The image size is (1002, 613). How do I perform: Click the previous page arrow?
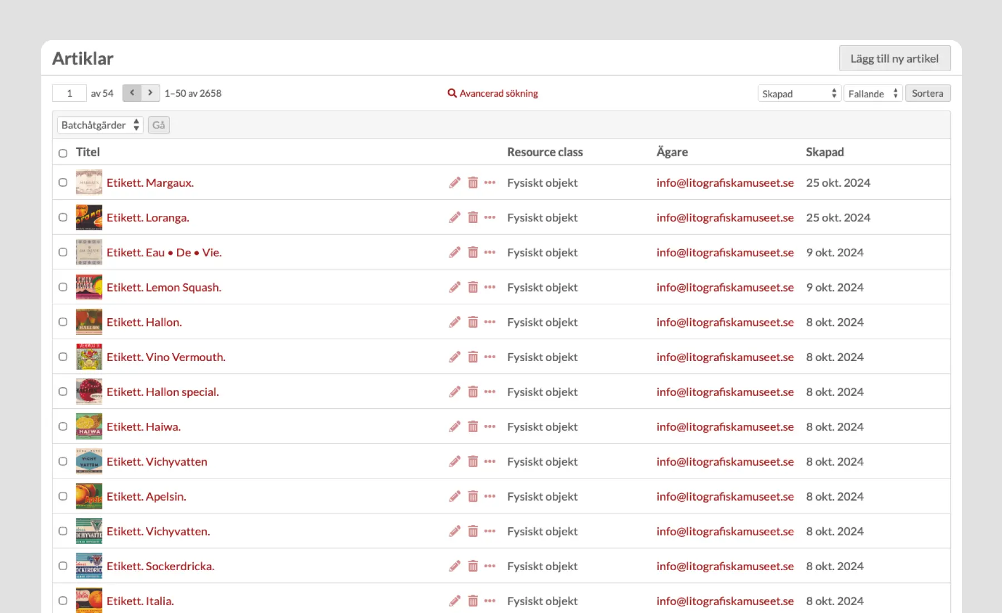tap(132, 93)
